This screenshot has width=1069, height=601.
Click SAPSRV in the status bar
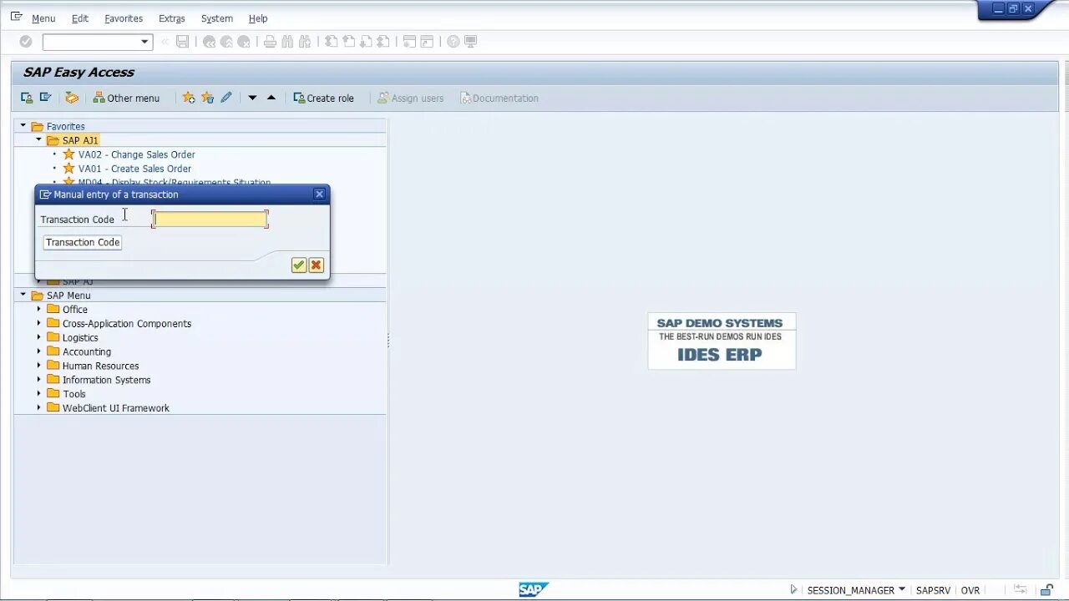click(x=933, y=590)
